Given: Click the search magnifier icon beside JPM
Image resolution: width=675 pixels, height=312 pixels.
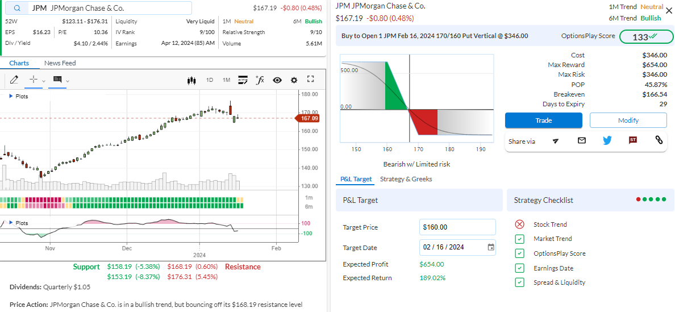Looking at the screenshot, I should [17, 8].
